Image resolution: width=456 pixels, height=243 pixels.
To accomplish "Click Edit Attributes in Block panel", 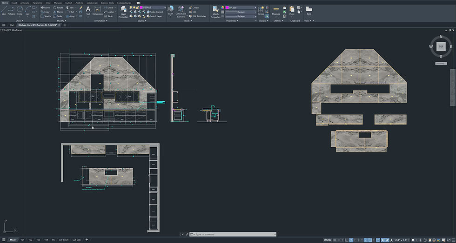I will point(199,16).
